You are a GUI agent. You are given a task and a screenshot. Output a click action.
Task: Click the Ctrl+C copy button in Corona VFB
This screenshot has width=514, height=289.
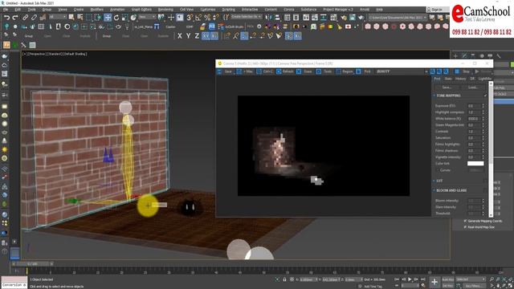[265, 71]
